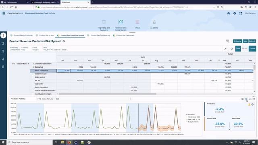The image size is (258, 145).
Task: Click the info icon beside form title
Action: [64, 41]
